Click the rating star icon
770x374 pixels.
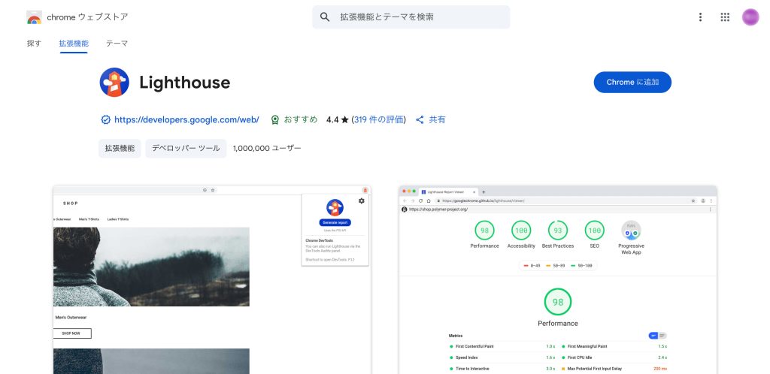pos(344,119)
